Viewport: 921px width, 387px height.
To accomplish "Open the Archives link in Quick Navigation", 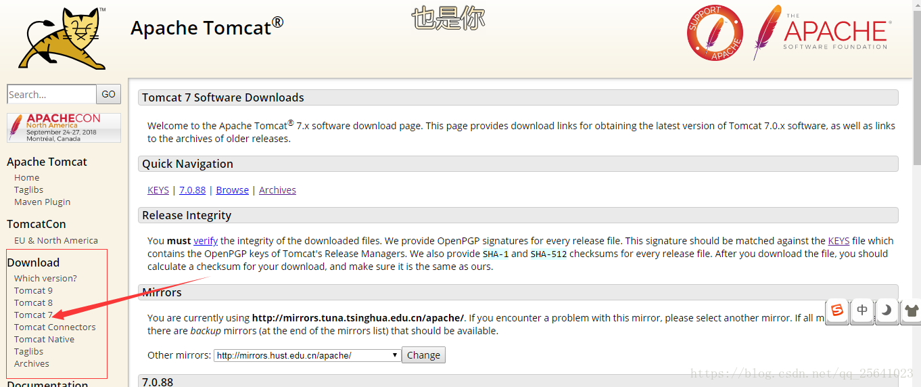I will [x=277, y=190].
